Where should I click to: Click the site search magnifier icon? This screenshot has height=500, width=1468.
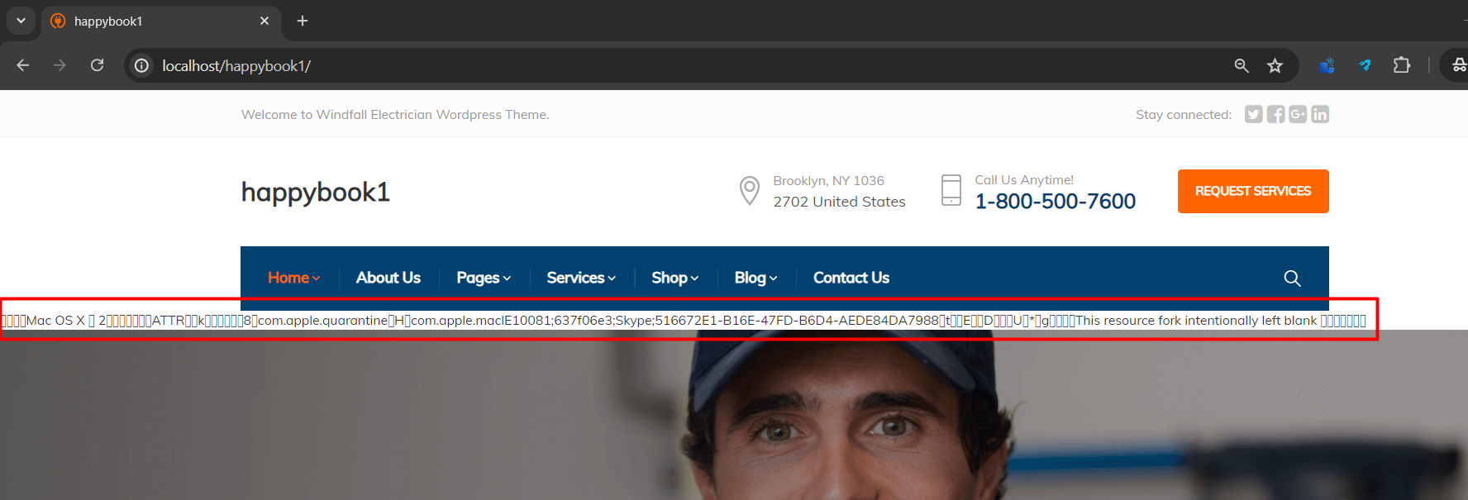tap(1292, 279)
